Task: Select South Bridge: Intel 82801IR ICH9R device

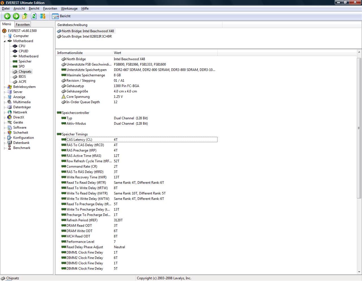Action: (85, 36)
